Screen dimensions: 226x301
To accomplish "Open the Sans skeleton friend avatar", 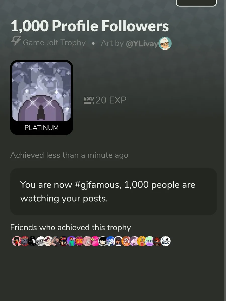I will (x=165, y=241).
